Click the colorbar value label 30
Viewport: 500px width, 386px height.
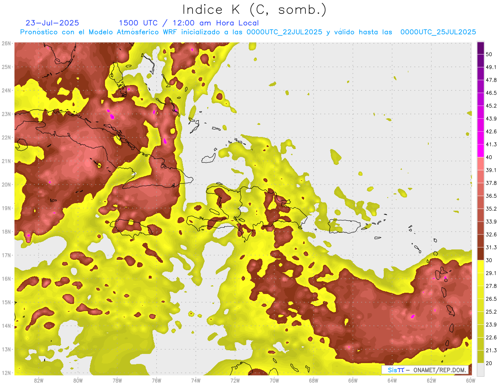[489, 260]
